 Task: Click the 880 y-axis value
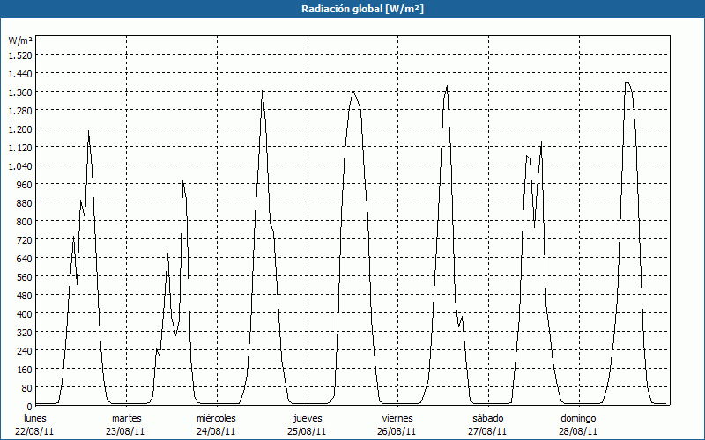(x=25, y=202)
